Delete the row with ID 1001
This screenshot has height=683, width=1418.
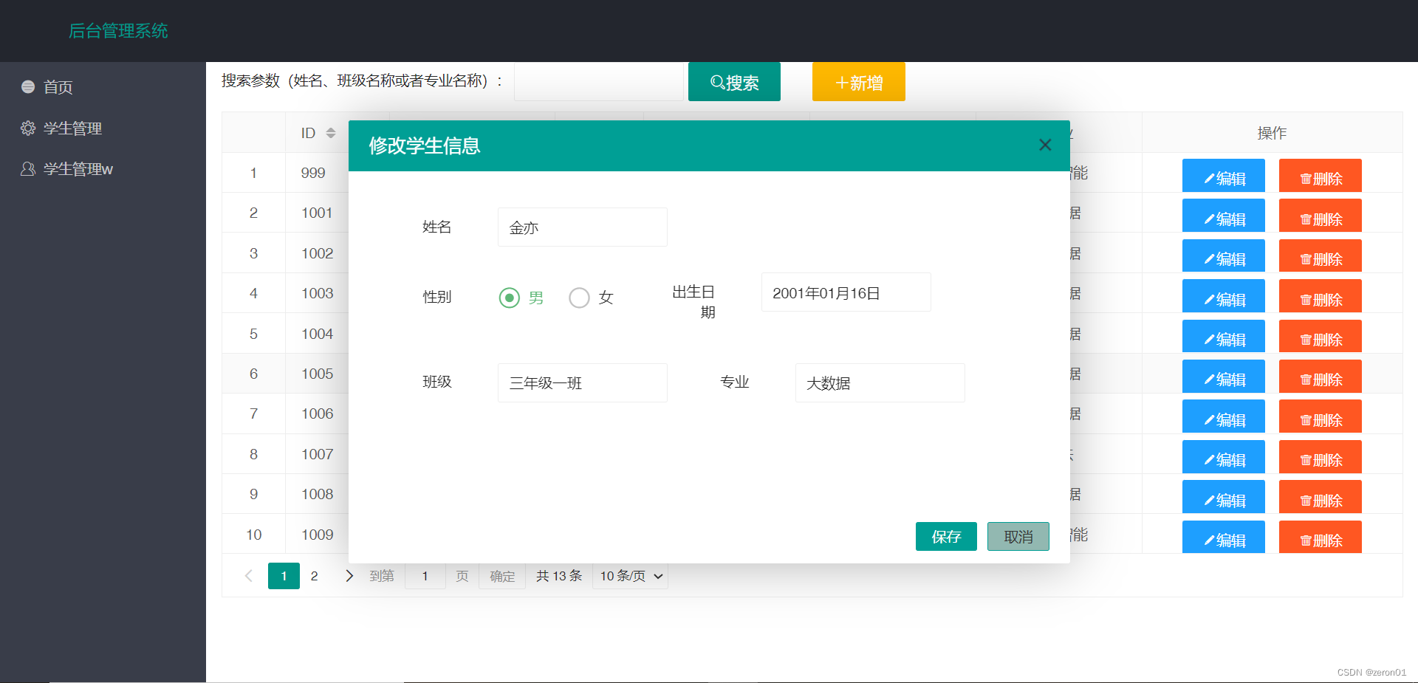pyautogui.click(x=1321, y=216)
